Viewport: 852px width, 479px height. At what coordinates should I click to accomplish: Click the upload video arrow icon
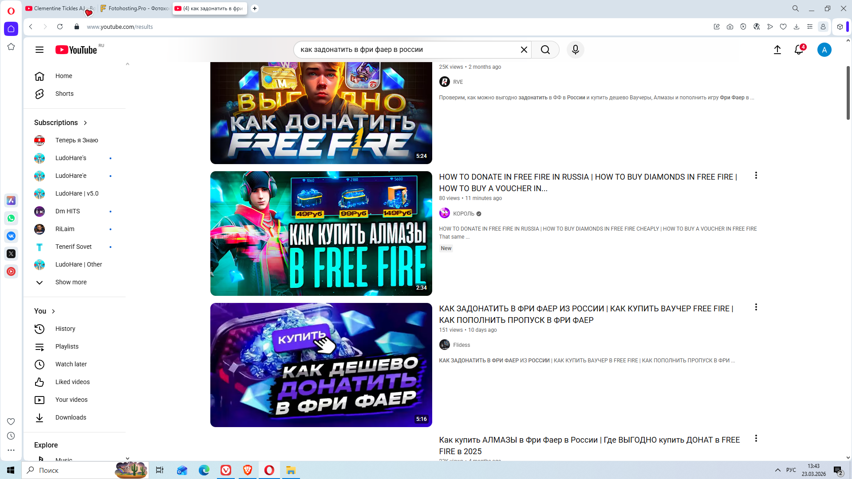(777, 50)
